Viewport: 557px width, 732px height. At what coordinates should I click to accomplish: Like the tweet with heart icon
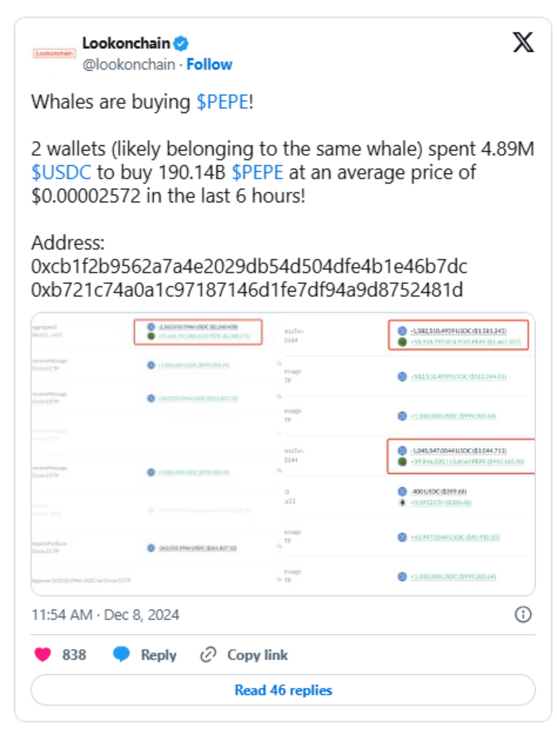pos(43,654)
